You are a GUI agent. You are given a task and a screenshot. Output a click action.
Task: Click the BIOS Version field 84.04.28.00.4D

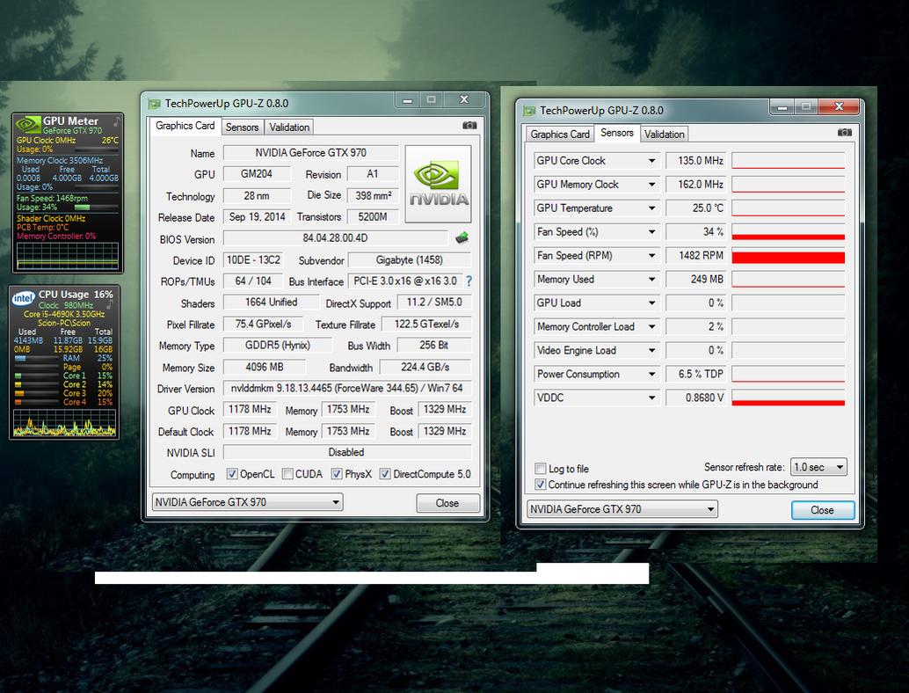[x=335, y=237]
